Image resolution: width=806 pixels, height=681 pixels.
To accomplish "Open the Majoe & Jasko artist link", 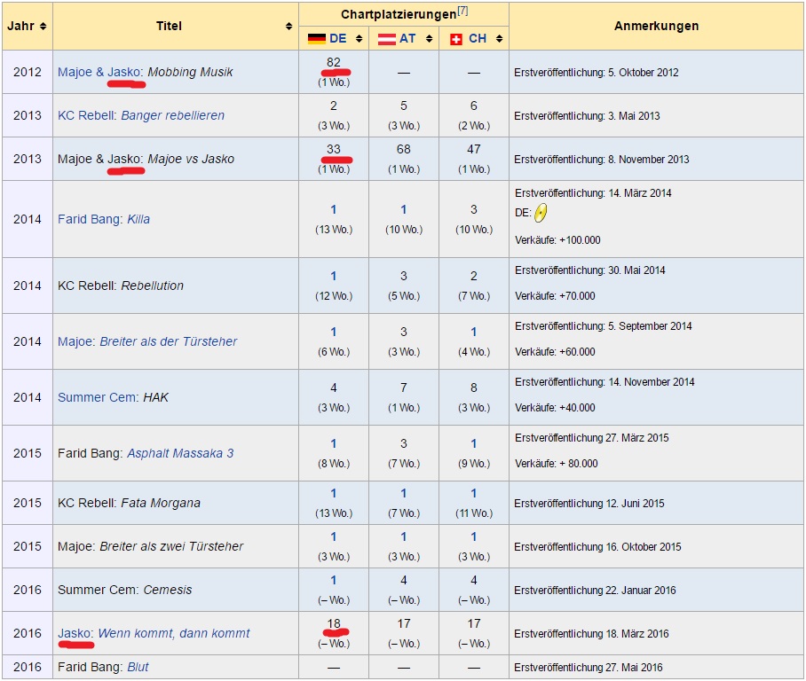I will [x=99, y=72].
